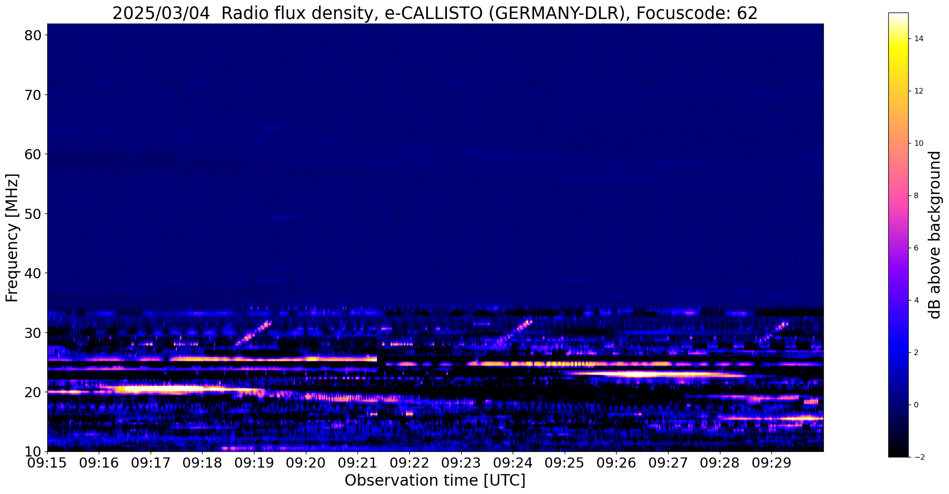This screenshot has width=949, height=494.
Task: Click the 'Observation time [UTC]' axis label
Action: [x=435, y=480]
